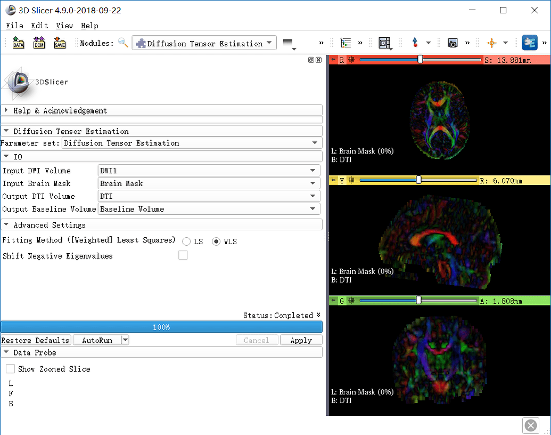Click the SAVE scene icon

60,43
